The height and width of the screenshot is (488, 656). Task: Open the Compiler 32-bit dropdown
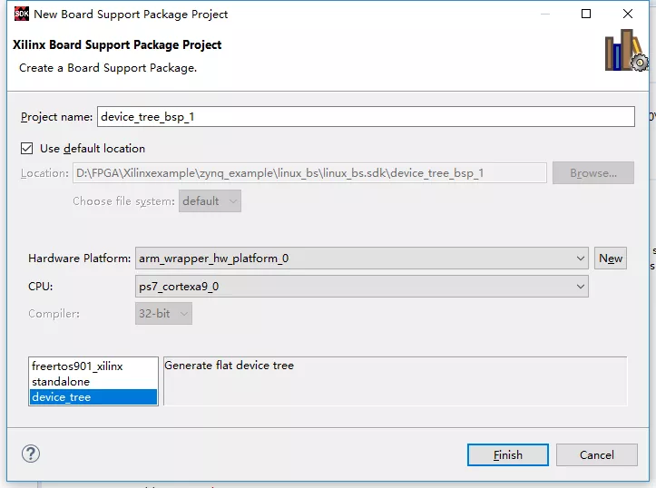coord(164,314)
